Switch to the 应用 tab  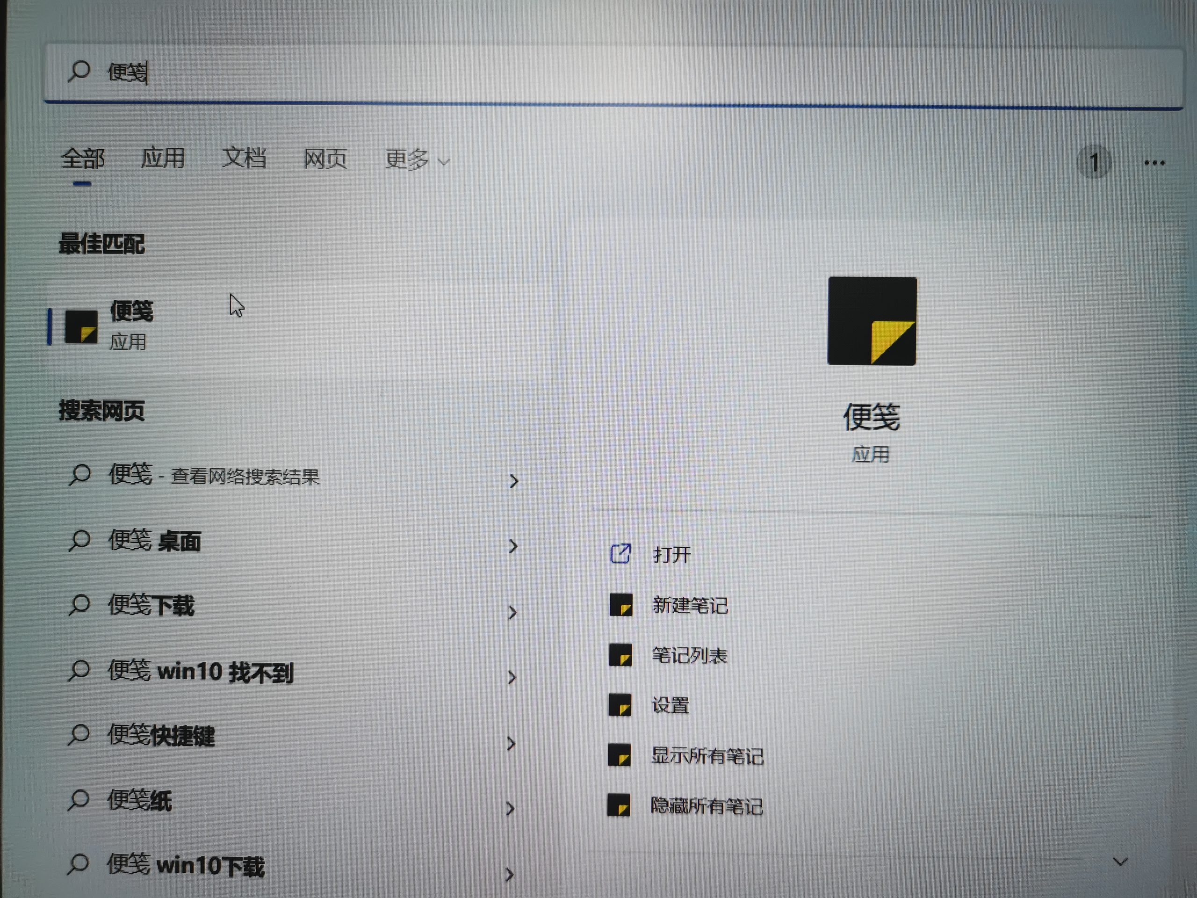(x=163, y=158)
